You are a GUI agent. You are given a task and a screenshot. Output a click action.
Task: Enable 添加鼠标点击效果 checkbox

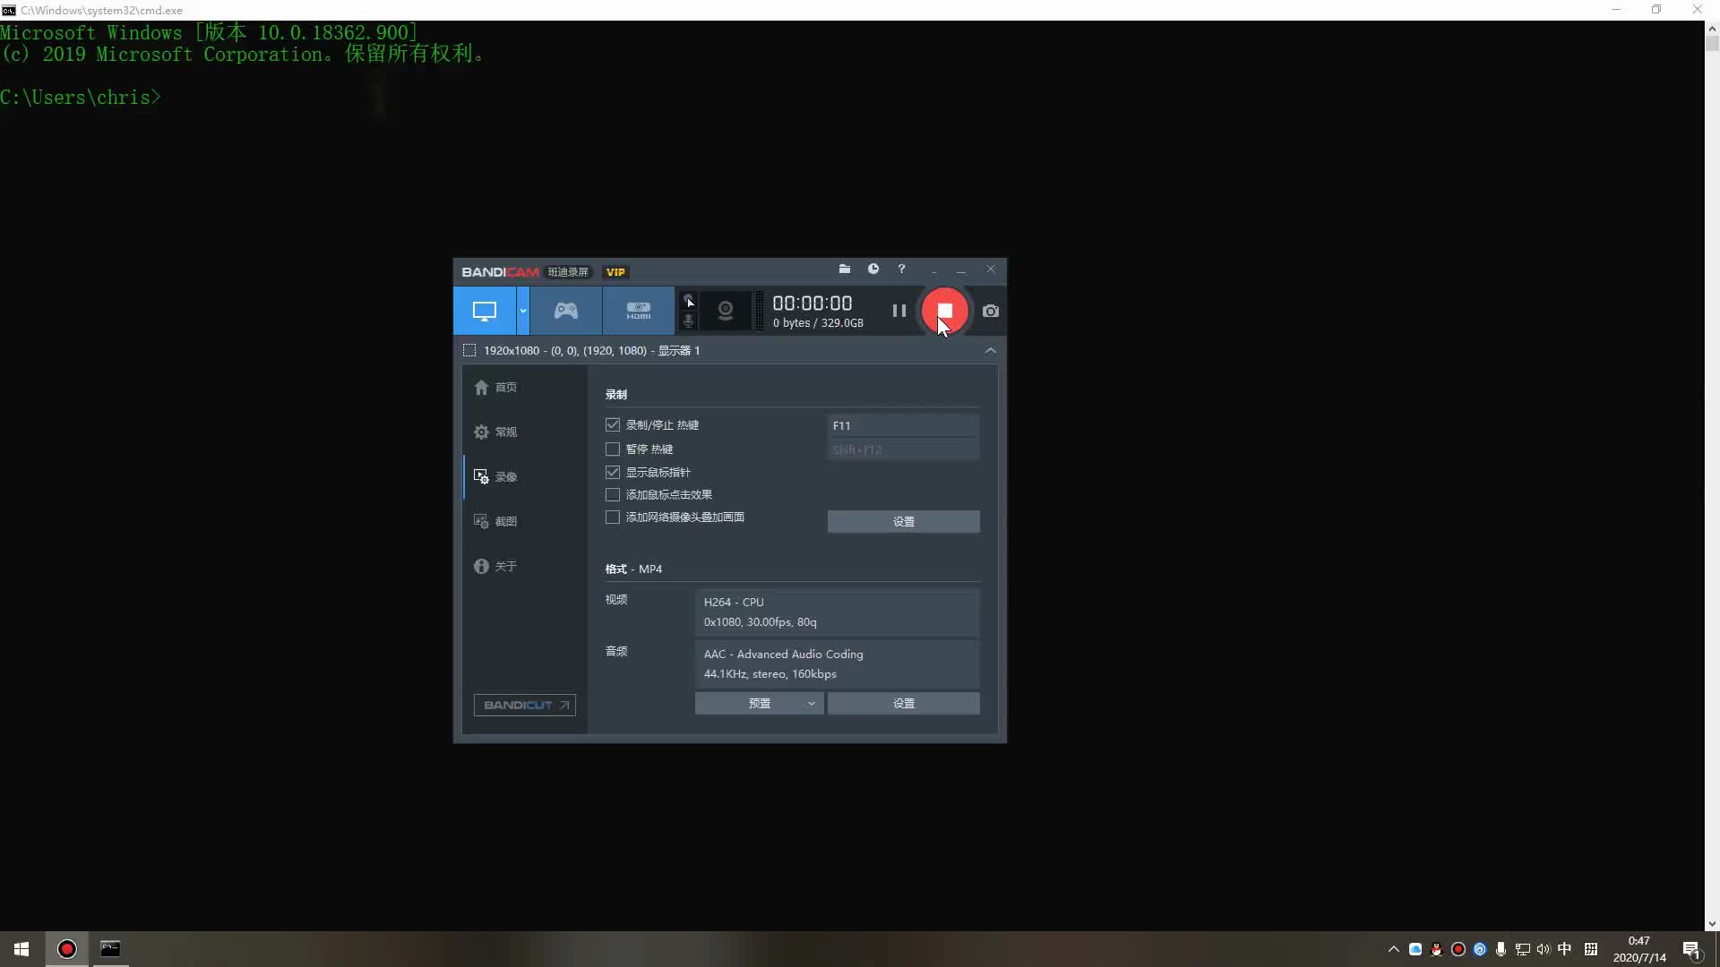click(613, 494)
